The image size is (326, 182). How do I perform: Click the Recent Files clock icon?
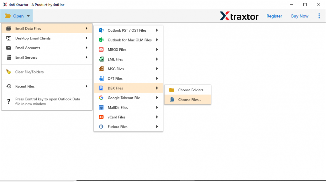9,86
